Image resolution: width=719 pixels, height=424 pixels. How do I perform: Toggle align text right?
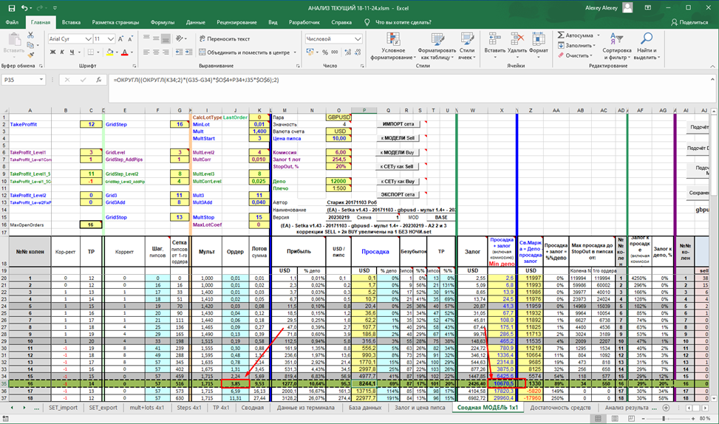(x=166, y=52)
